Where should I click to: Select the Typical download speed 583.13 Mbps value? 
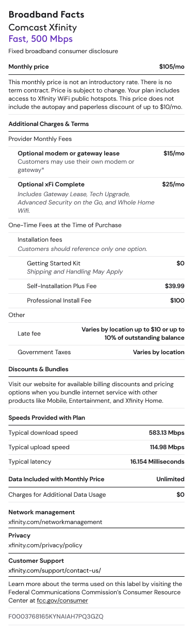167,433
